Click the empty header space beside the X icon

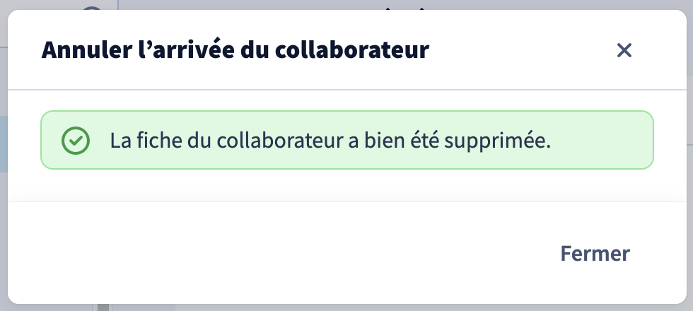pyautogui.click(x=522, y=50)
